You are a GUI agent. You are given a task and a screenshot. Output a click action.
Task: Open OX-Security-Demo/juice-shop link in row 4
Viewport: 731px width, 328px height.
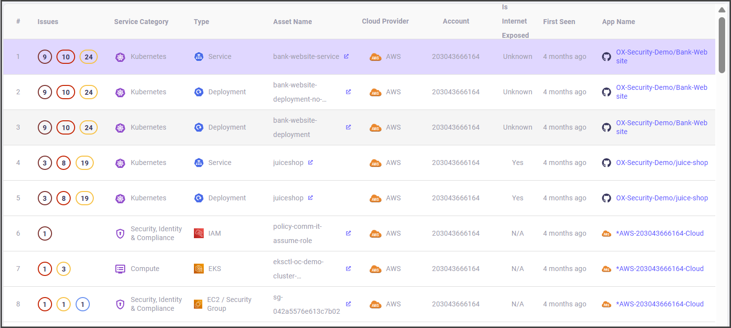coord(662,163)
